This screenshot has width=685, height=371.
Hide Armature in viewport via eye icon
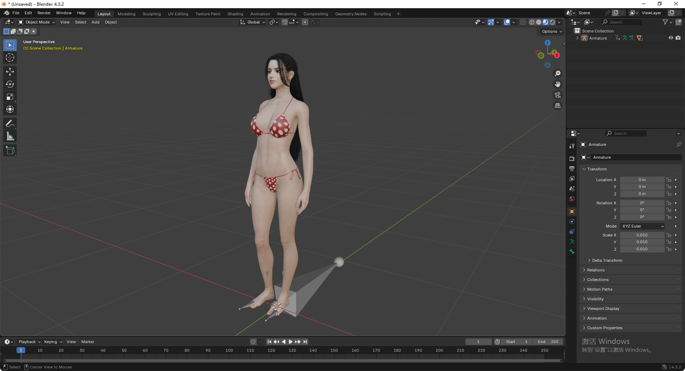[x=671, y=38]
